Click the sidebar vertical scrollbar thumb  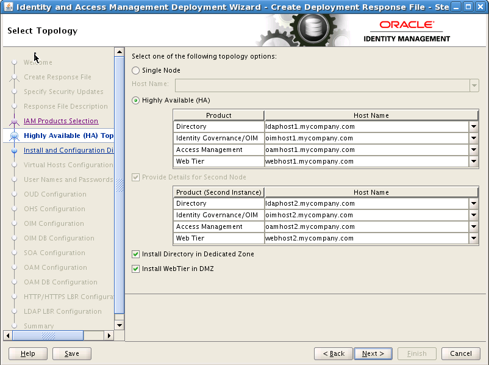(120, 185)
